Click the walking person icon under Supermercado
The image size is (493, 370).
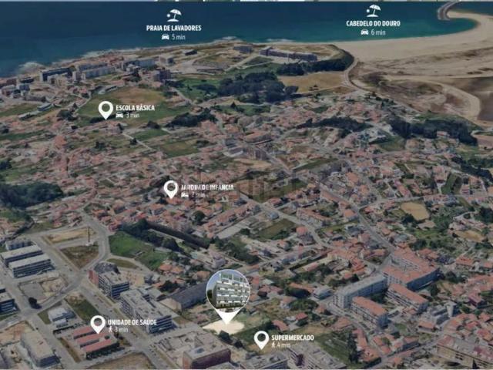(x=273, y=345)
